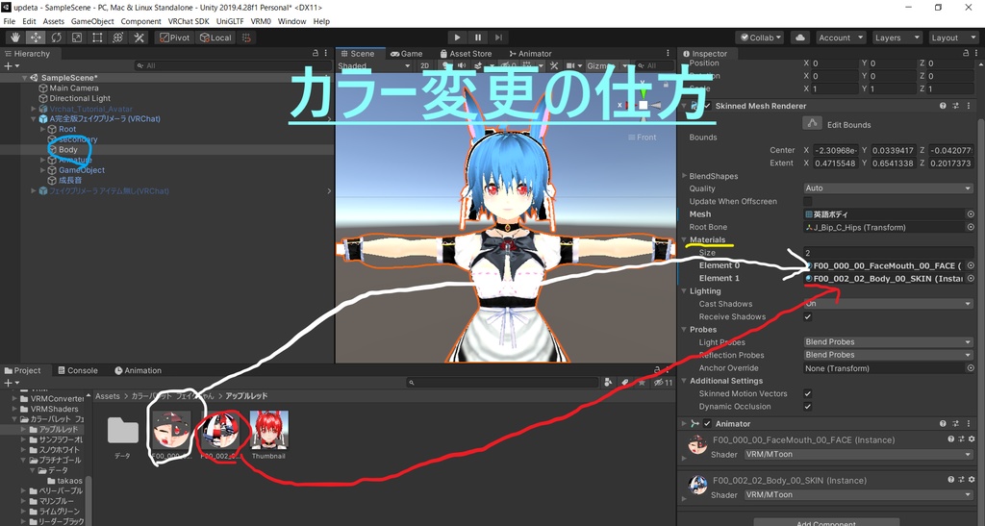The image size is (985, 526).
Task: Collapse the SampleScene node
Action: pos(25,79)
